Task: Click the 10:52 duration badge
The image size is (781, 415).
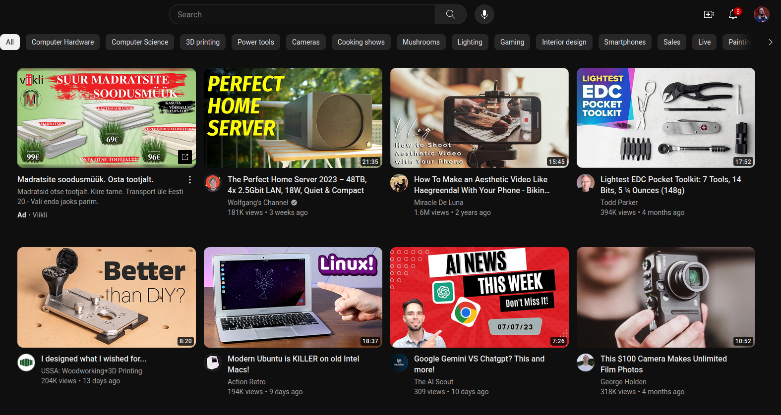Action: (743, 341)
